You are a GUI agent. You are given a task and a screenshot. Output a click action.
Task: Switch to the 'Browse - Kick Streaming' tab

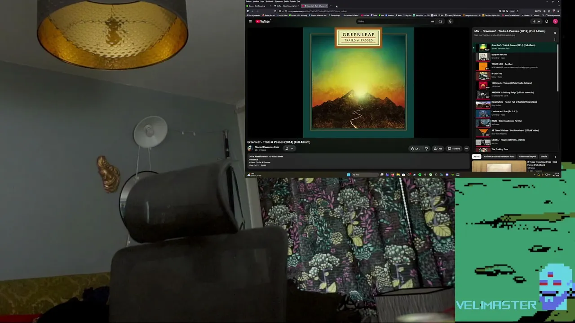259,6
